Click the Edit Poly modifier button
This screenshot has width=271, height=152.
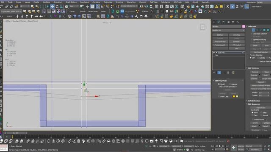tap(220, 35)
